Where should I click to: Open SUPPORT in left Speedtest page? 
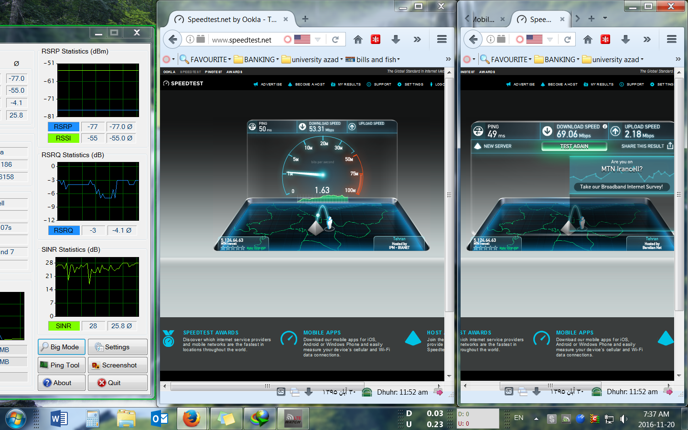379,84
